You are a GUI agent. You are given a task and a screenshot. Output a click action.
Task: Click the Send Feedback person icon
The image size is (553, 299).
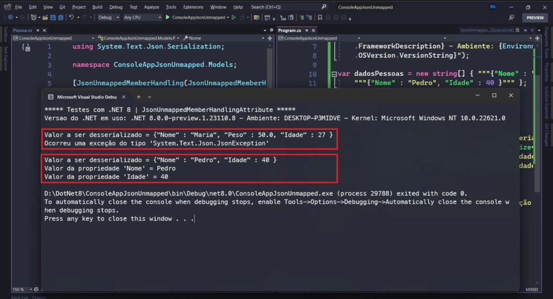[x=511, y=17]
